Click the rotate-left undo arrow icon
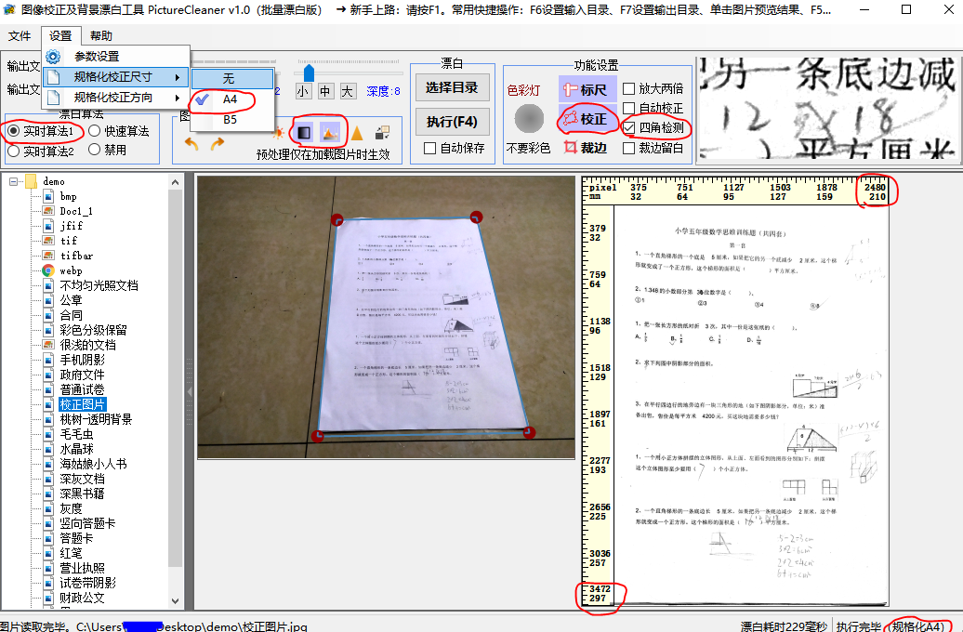 [x=191, y=144]
